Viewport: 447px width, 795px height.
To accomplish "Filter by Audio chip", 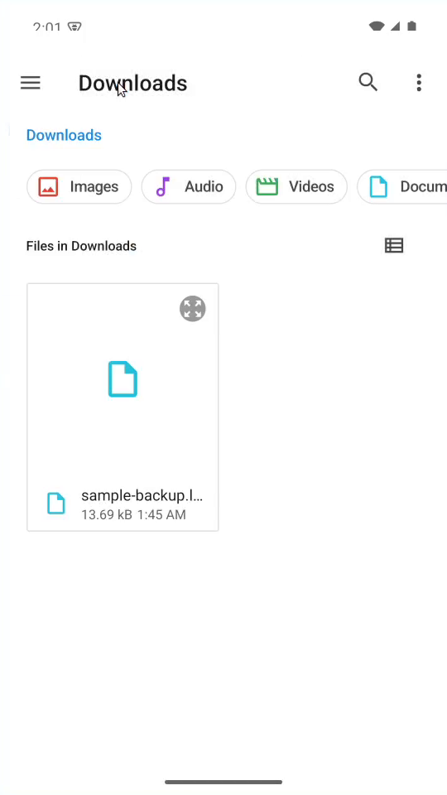I will 189,186.
